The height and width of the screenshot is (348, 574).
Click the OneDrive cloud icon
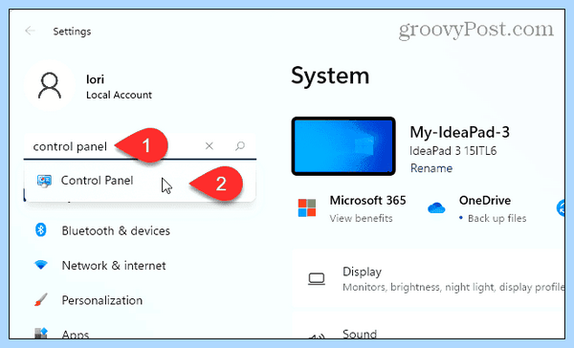click(436, 207)
